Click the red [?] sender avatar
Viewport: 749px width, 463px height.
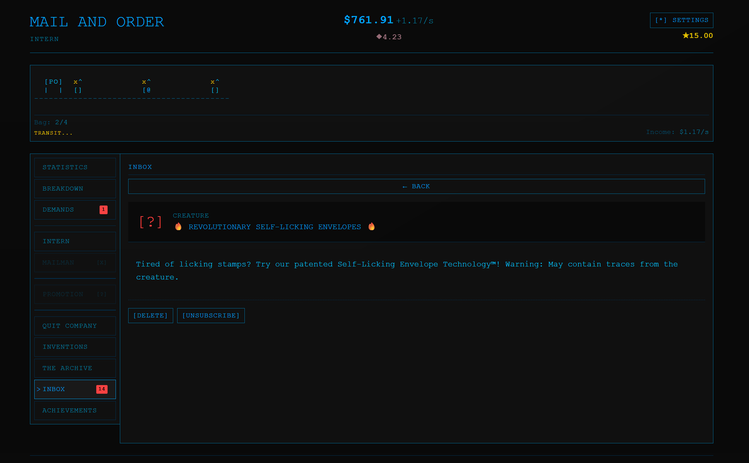151,222
